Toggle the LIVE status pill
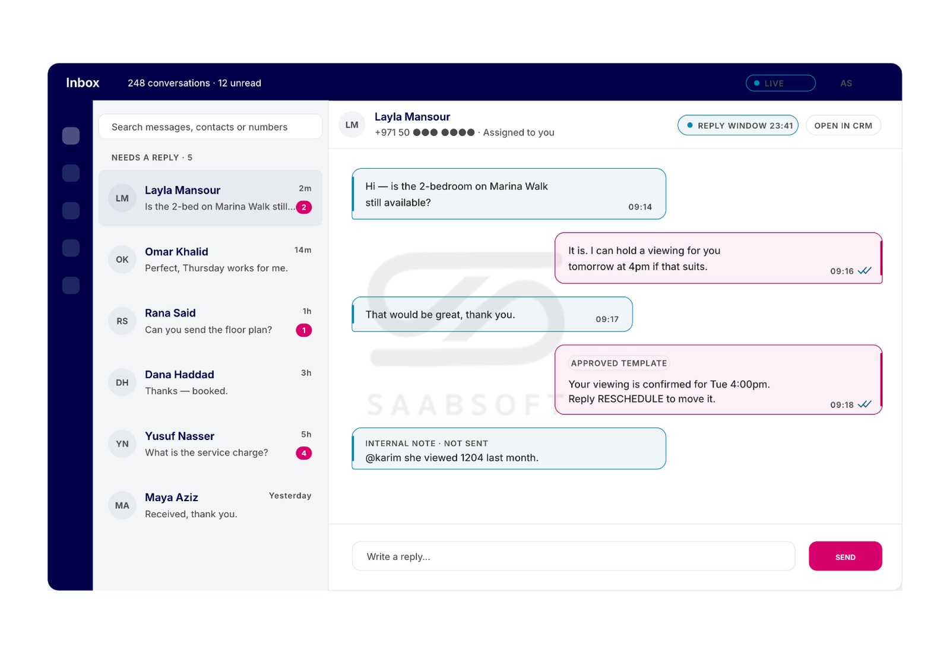 tap(780, 83)
